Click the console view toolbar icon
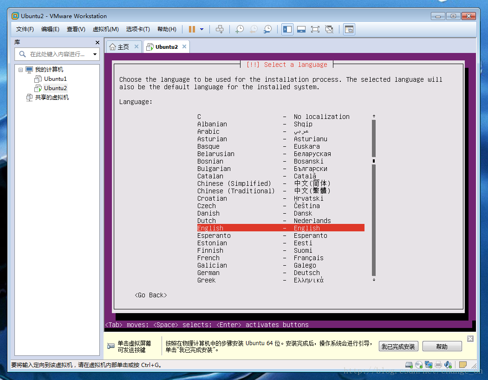The image size is (488, 380). point(349,29)
